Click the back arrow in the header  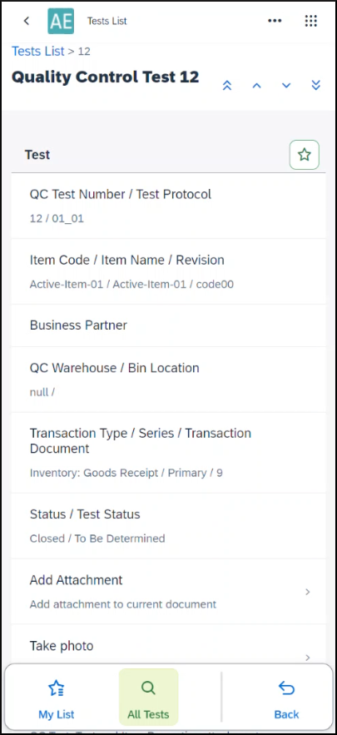(27, 21)
